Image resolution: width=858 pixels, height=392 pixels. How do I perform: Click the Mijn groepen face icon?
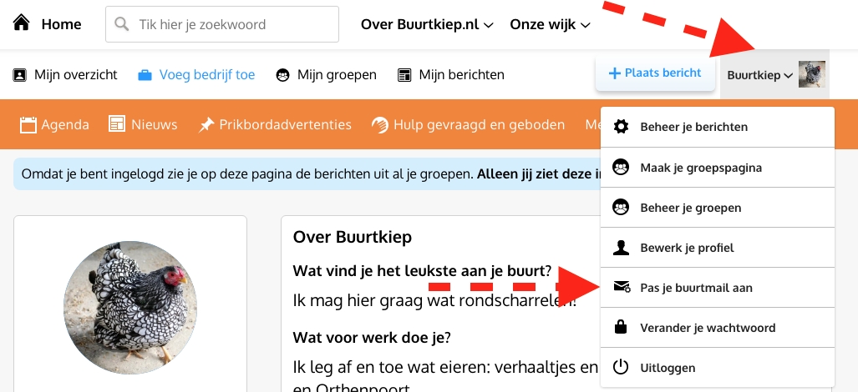click(x=283, y=75)
